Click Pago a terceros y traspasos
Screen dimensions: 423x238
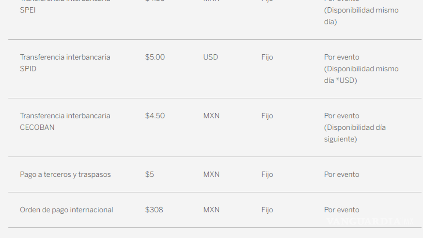point(65,174)
